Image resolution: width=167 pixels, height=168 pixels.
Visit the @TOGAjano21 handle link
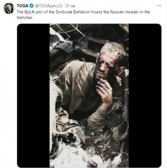click(x=48, y=6)
